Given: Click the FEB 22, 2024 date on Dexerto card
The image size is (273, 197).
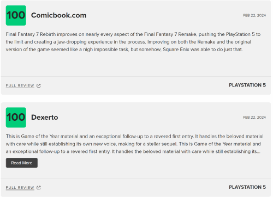Looking at the screenshot, I should pyautogui.click(x=254, y=118).
